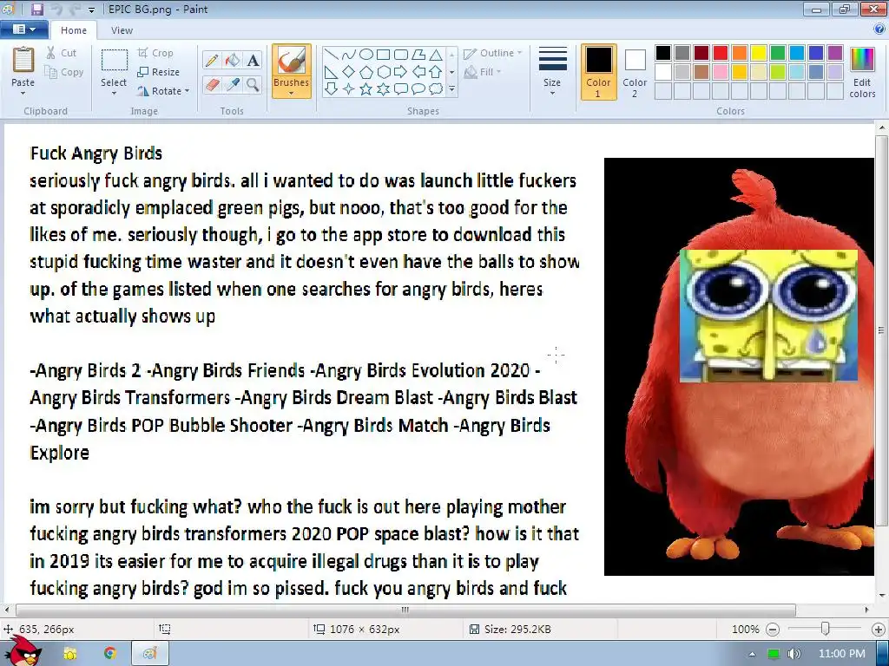Open Chrome from the taskbar

110,654
